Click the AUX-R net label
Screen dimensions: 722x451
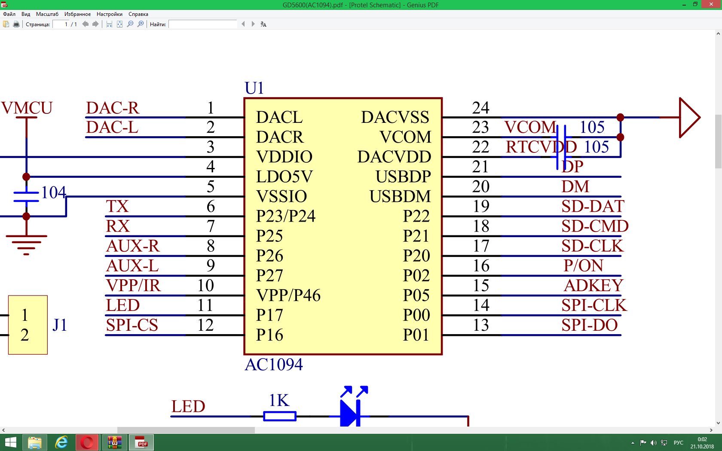133,246
